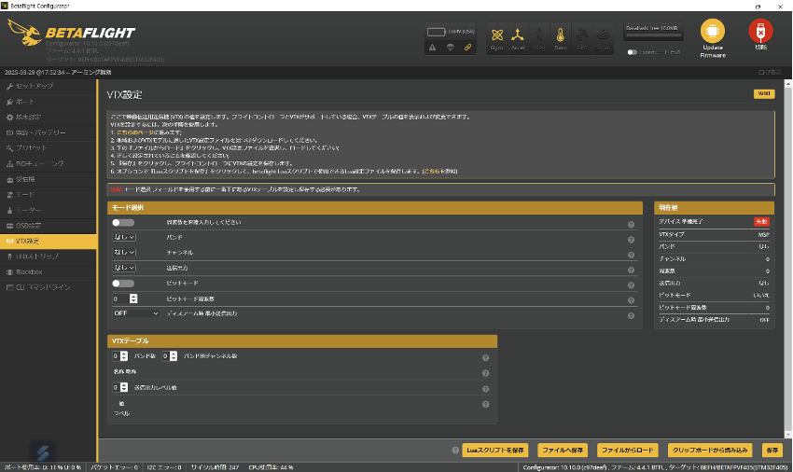
Task: Open help for direct frequency entry row
Action: pyautogui.click(x=632, y=225)
